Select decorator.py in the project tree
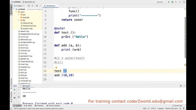This screenshot has height=110, width=196. [26, 39]
